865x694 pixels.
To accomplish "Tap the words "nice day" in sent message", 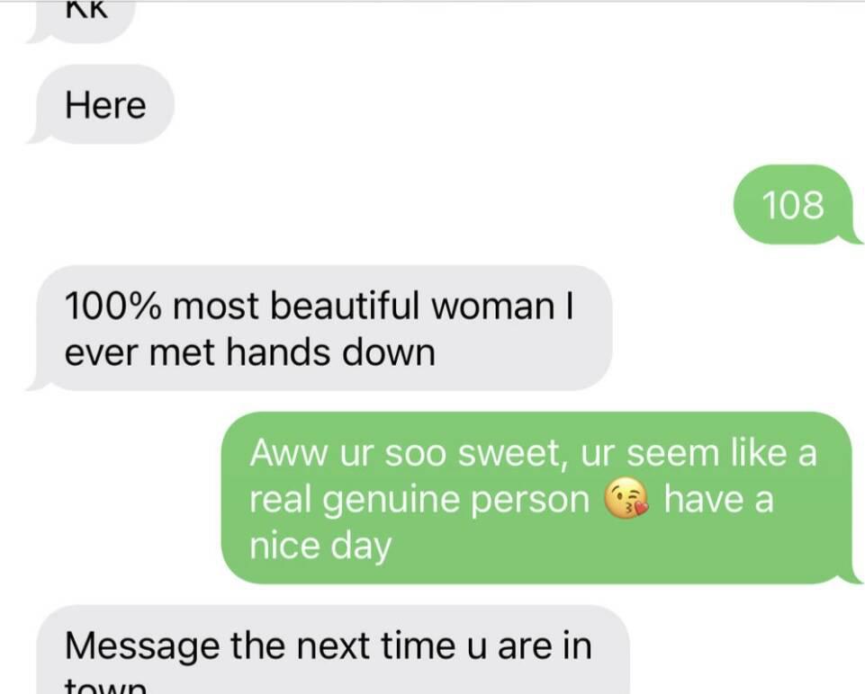I will tap(320, 547).
